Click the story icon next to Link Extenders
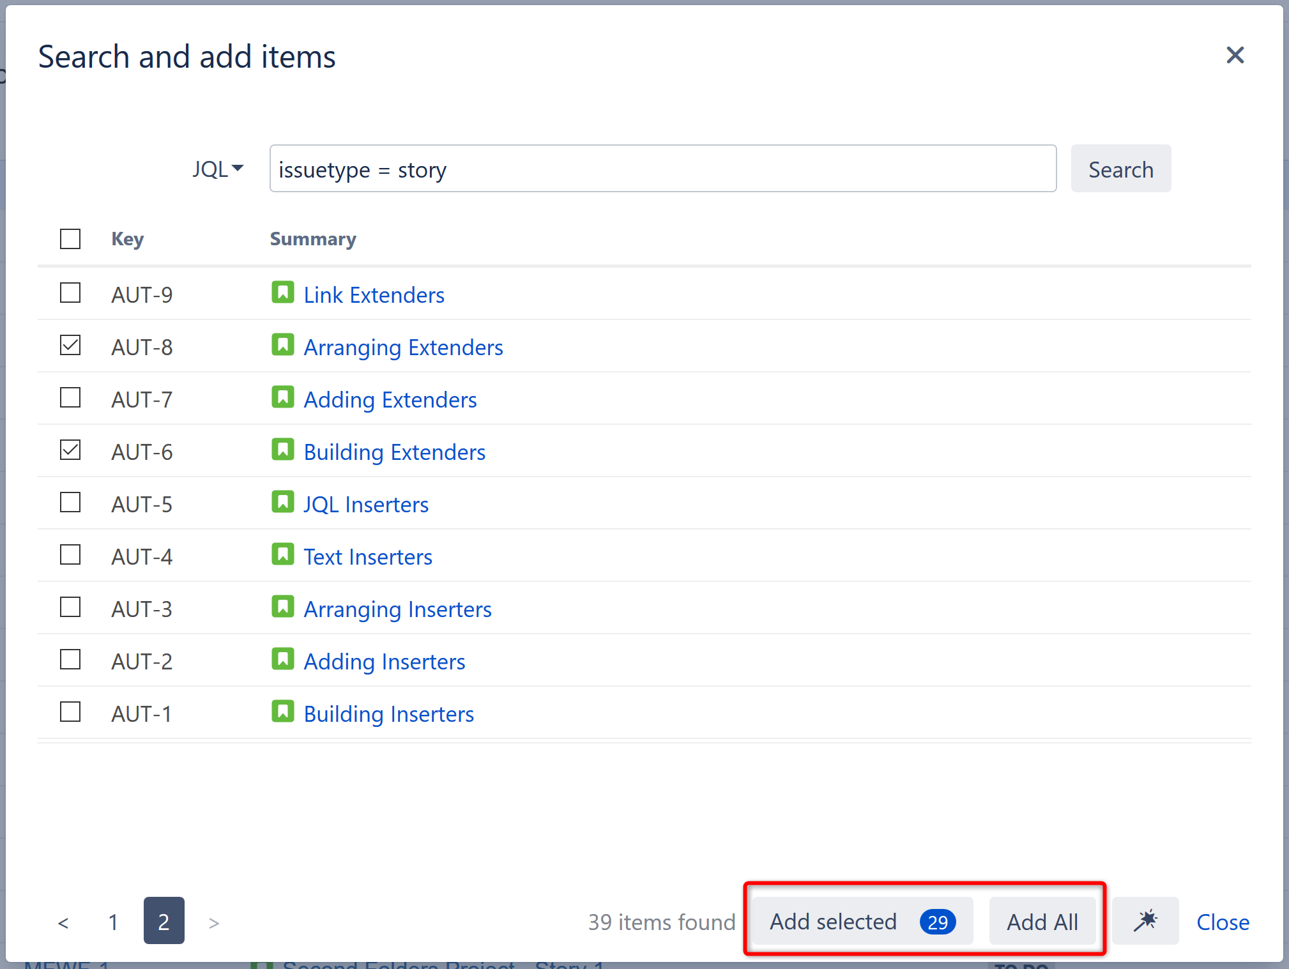 (x=283, y=292)
